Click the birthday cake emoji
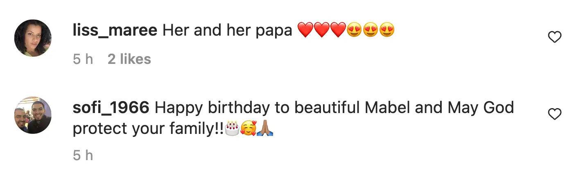574x181 pixels. tap(233, 129)
